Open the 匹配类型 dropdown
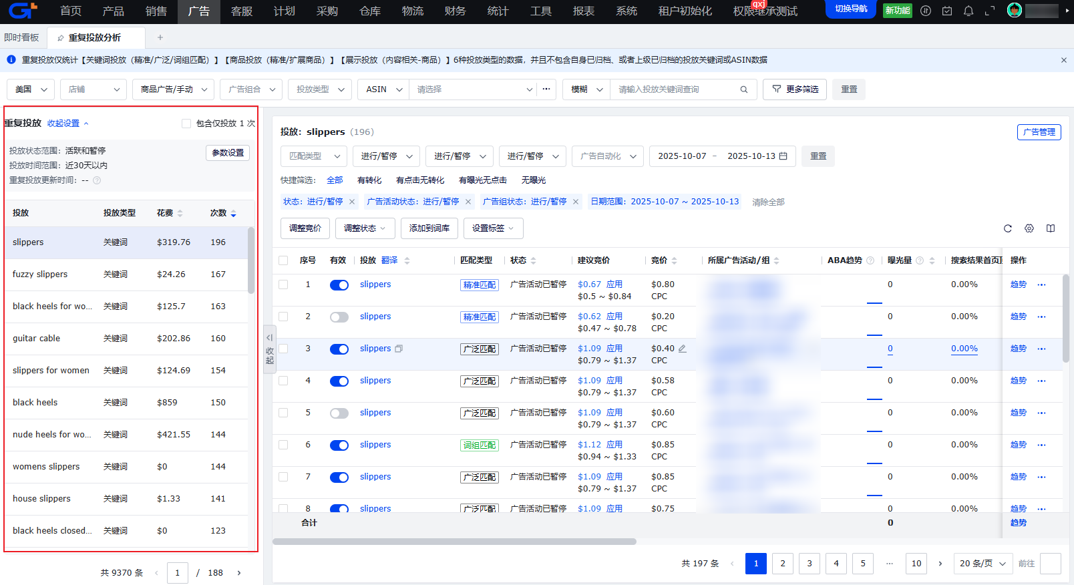This screenshot has width=1074, height=585. point(314,156)
